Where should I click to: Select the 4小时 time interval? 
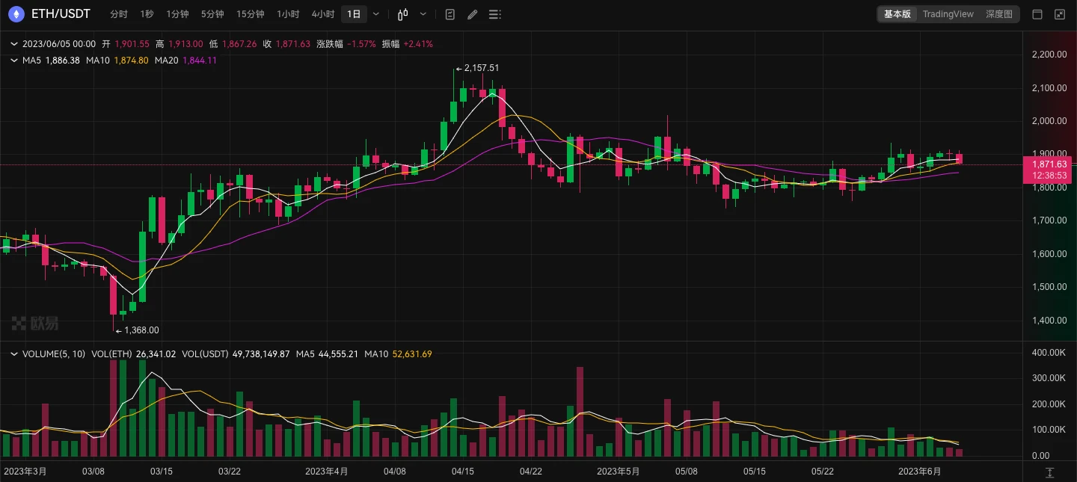(x=323, y=14)
